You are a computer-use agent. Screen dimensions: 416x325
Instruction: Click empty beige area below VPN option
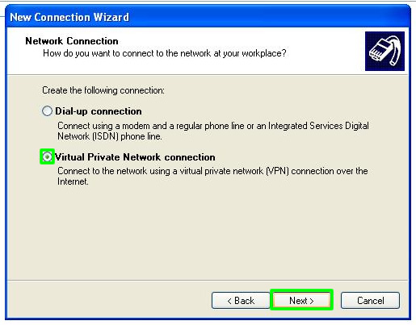pyautogui.click(x=208, y=231)
